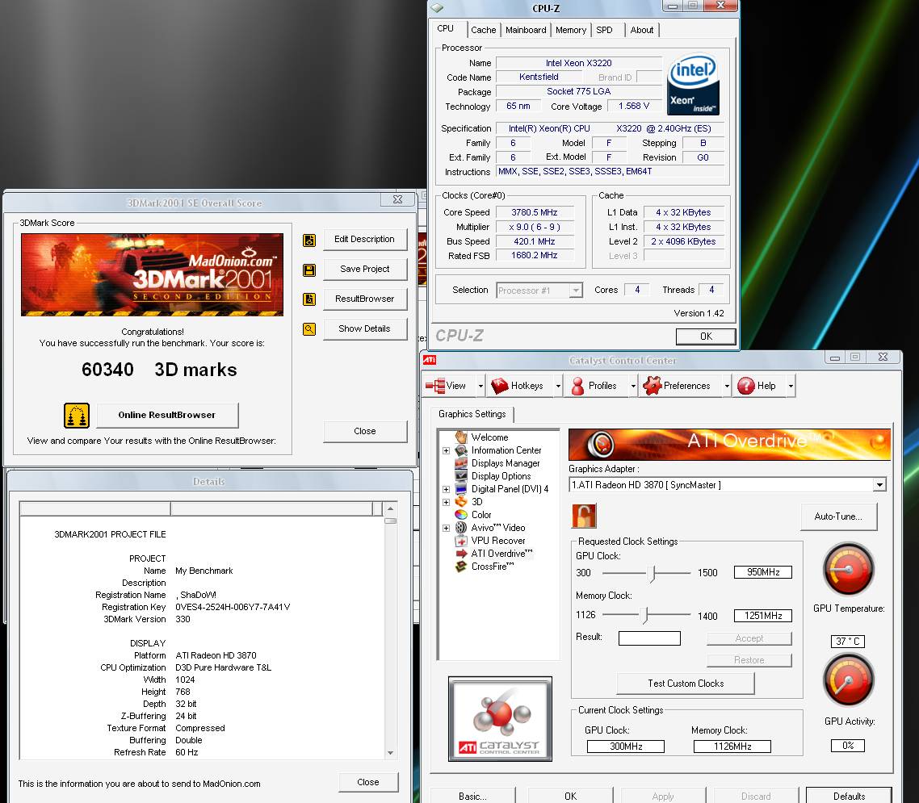Click the ResultBrowser button in 3DMark
Screen dimensions: 919x803
click(x=364, y=299)
